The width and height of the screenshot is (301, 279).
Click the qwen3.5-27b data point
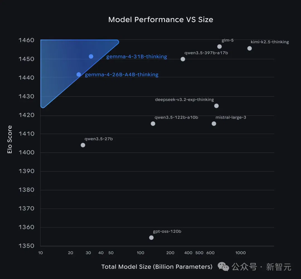pos(83,145)
